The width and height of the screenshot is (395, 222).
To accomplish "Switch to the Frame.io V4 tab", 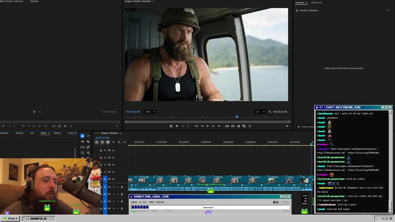I will 316,2.
